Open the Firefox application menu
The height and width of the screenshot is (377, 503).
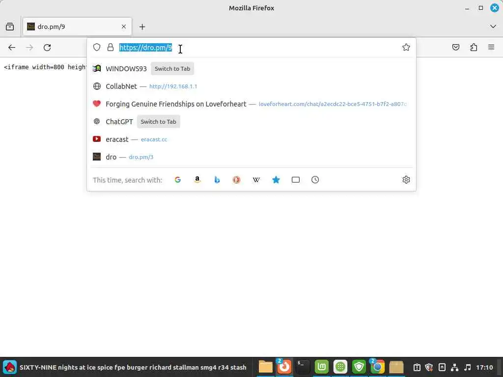(x=491, y=48)
